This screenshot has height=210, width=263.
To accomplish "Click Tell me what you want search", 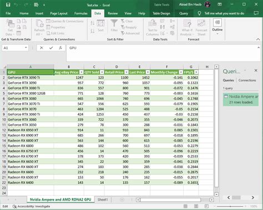I will tap(224, 13).
